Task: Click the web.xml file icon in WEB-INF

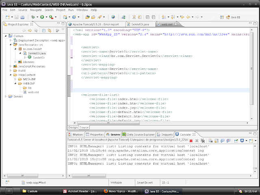Action: pos(24,92)
